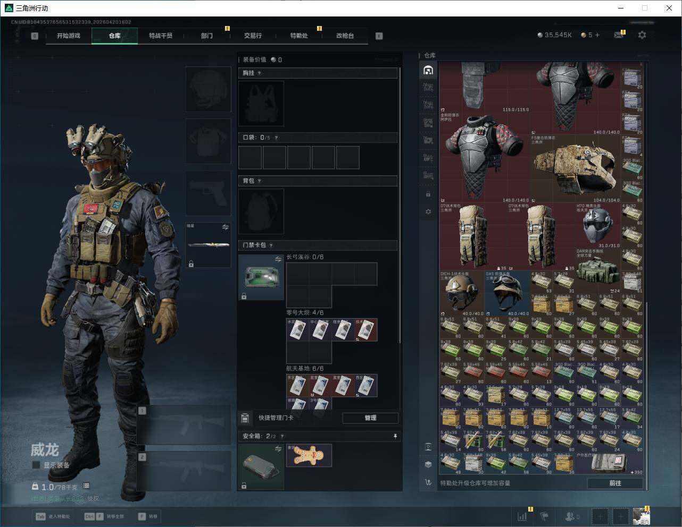Click the flag icon in bottom bar
Viewport: 682px width, 527px height.
point(544,516)
